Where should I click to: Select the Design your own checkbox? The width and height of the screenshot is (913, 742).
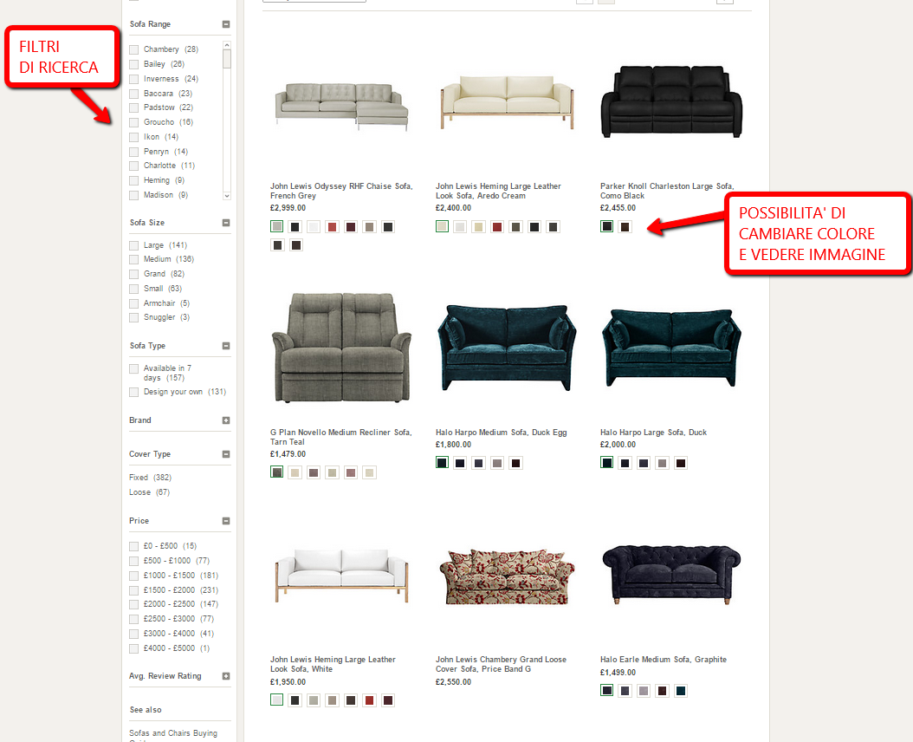(134, 392)
